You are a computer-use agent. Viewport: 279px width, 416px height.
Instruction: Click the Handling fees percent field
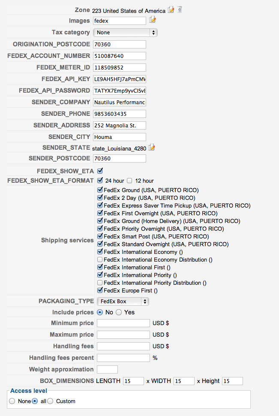coord(123,358)
